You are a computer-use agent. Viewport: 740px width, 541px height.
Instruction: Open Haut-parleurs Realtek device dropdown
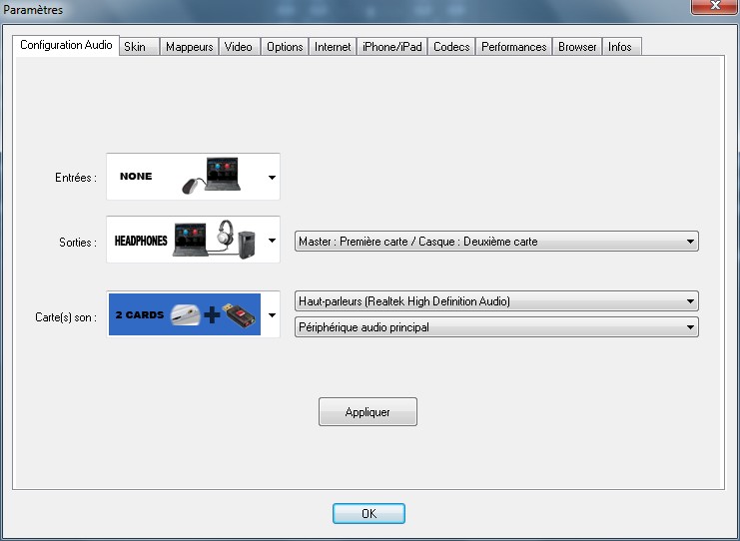coord(496,300)
